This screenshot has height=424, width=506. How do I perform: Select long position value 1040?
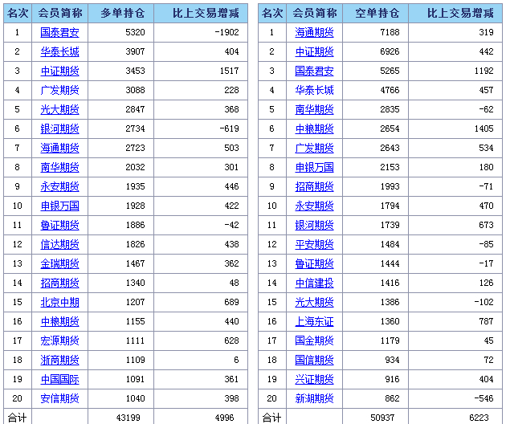click(135, 398)
